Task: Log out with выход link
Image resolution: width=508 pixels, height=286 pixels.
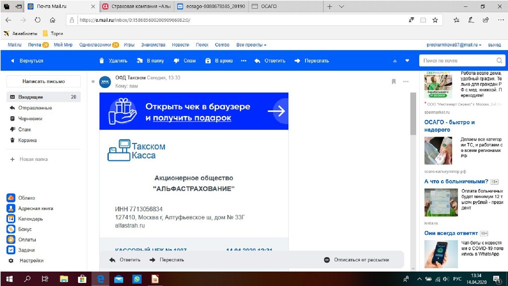Action: [495, 45]
